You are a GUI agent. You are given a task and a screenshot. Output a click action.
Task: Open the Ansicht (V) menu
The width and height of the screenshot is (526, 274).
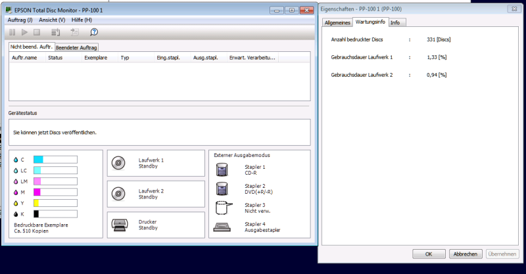pyautogui.click(x=52, y=20)
